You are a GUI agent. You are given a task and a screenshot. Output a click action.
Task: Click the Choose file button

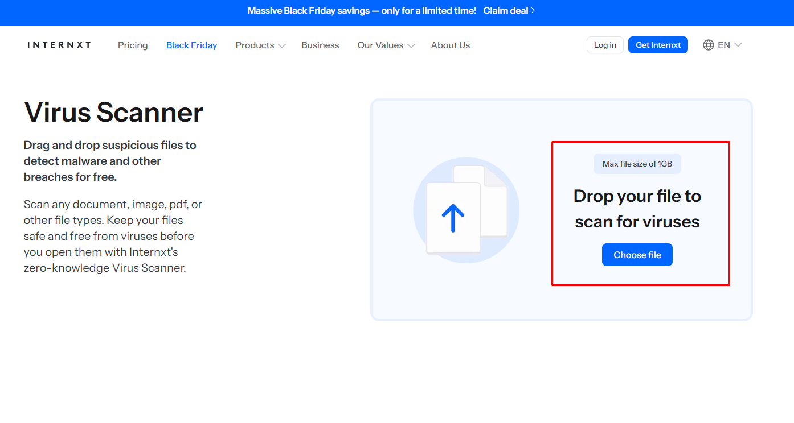click(637, 254)
